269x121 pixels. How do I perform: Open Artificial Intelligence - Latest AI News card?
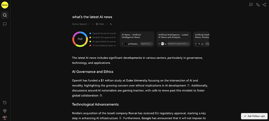pyautogui.click(x=174, y=39)
